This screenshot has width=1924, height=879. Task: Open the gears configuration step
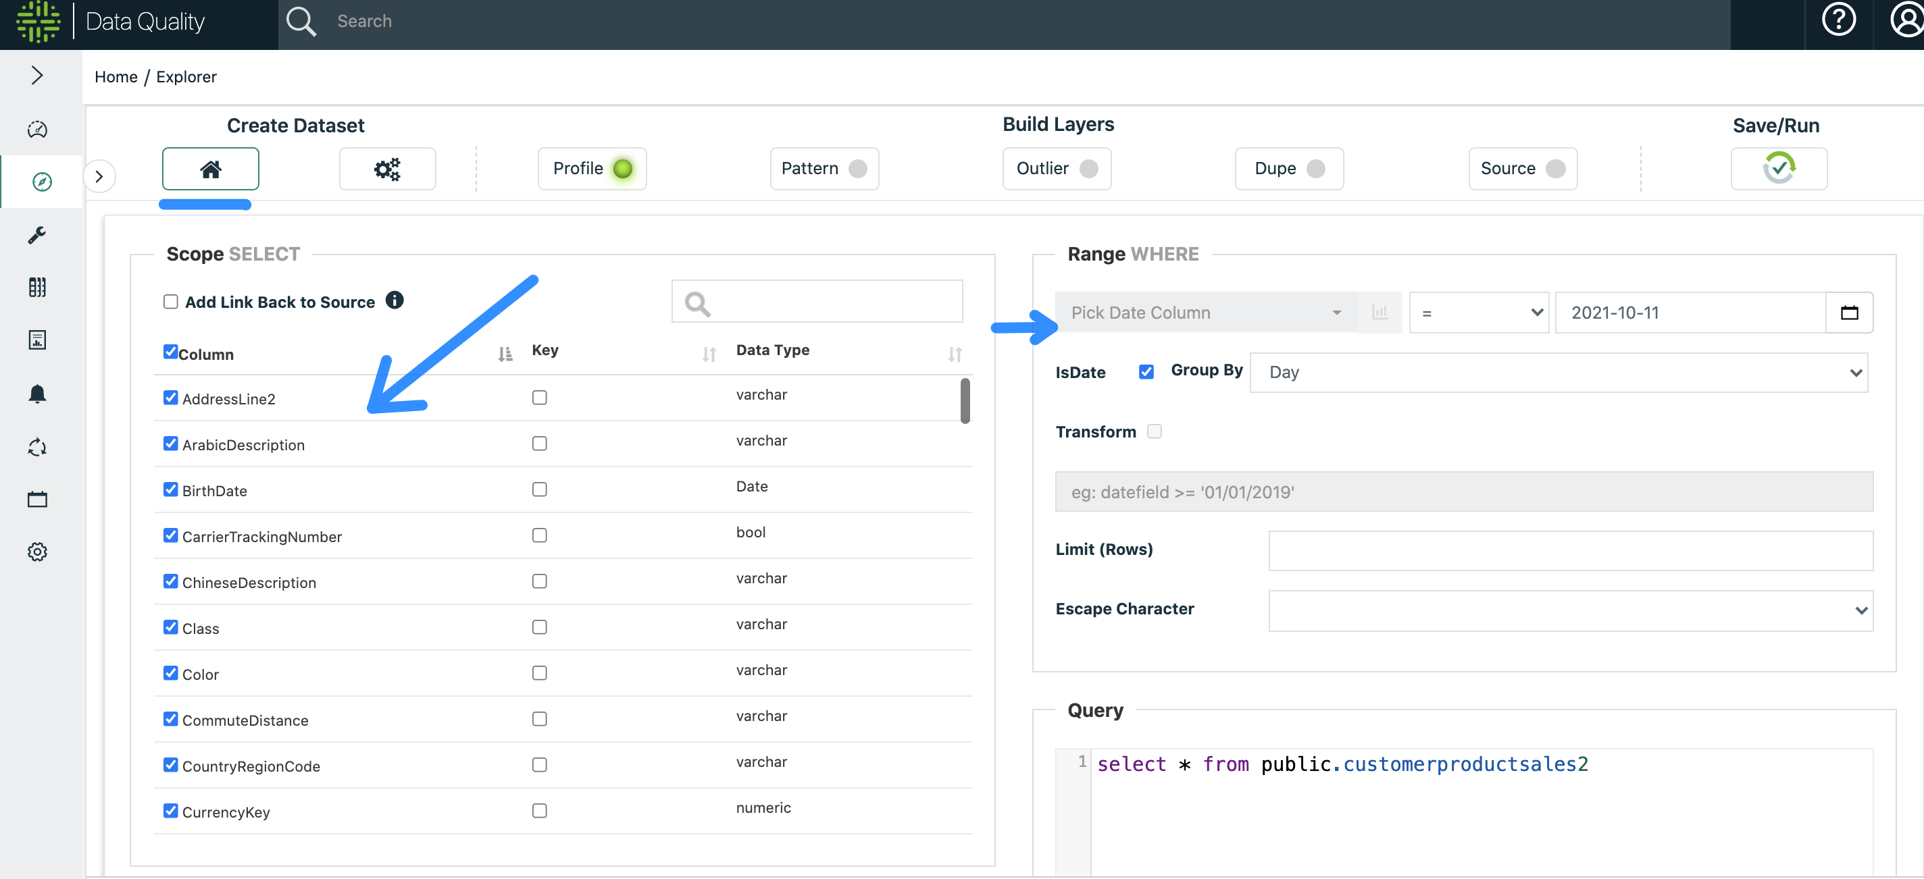point(387,169)
